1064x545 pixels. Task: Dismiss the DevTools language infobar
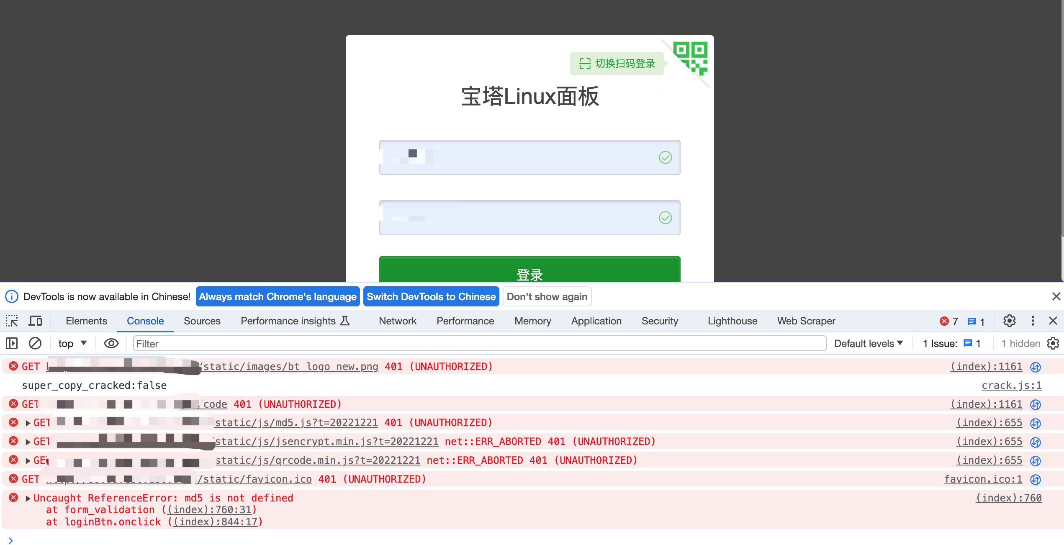coord(1056,296)
